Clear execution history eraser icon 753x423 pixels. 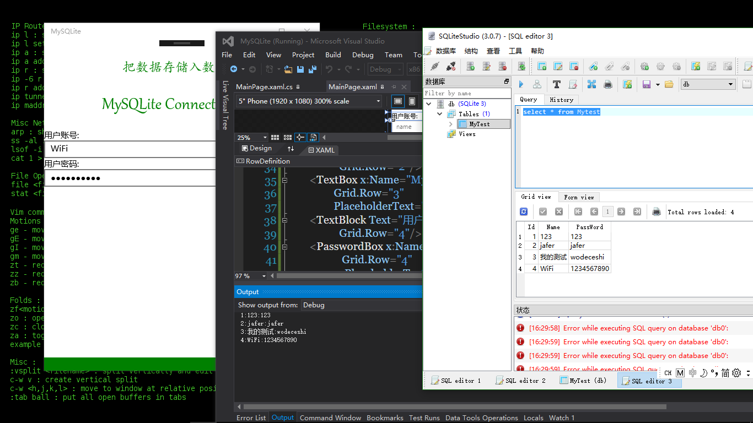pyautogui.click(x=572, y=84)
